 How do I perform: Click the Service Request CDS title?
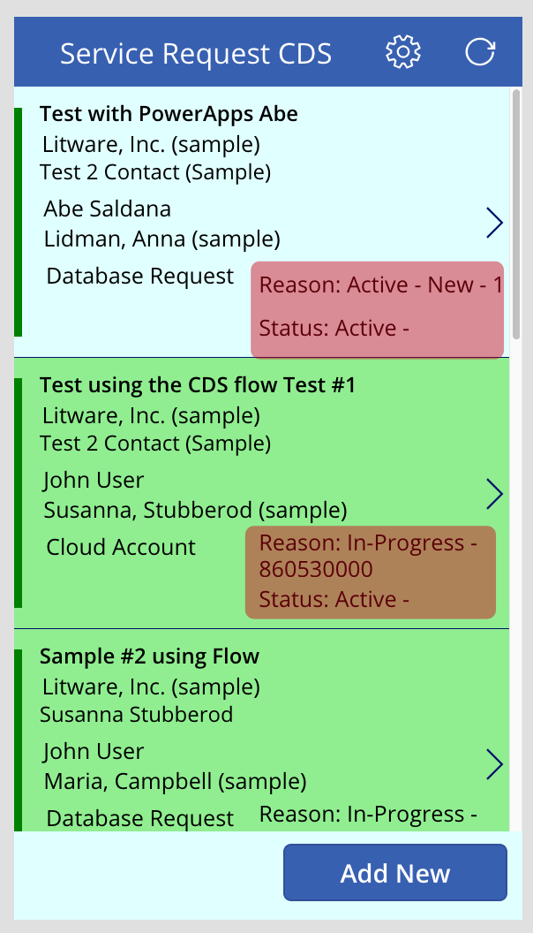pyautogui.click(x=195, y=52)
